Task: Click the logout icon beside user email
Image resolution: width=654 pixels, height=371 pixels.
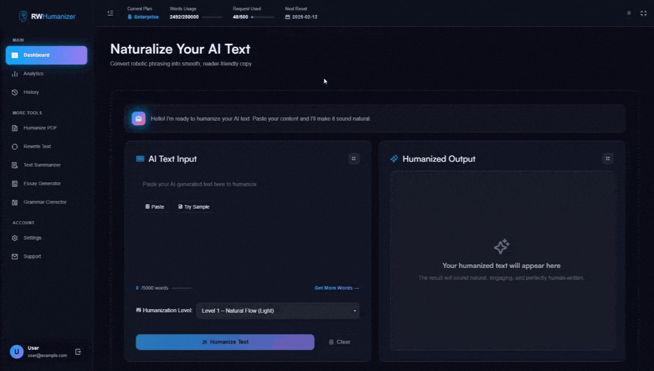Action: 78,352
